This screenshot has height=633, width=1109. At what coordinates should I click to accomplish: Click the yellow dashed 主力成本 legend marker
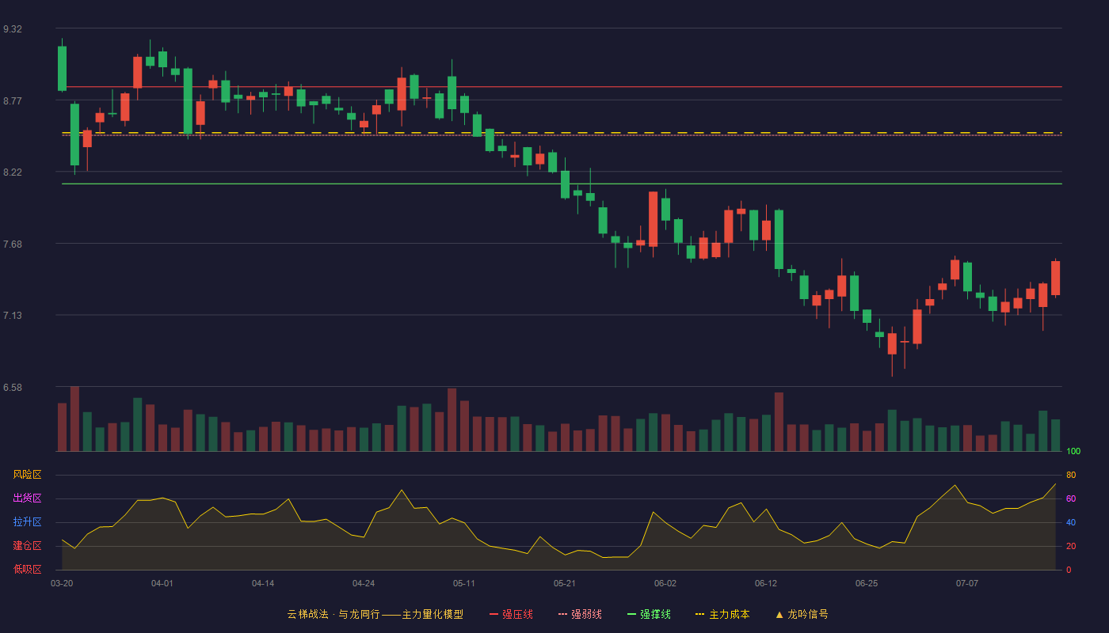pos(699,614)
